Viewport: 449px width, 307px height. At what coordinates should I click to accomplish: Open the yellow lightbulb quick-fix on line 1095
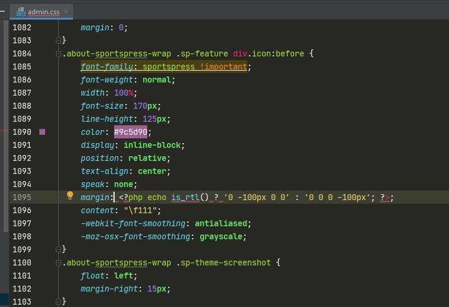pos(70,195)
